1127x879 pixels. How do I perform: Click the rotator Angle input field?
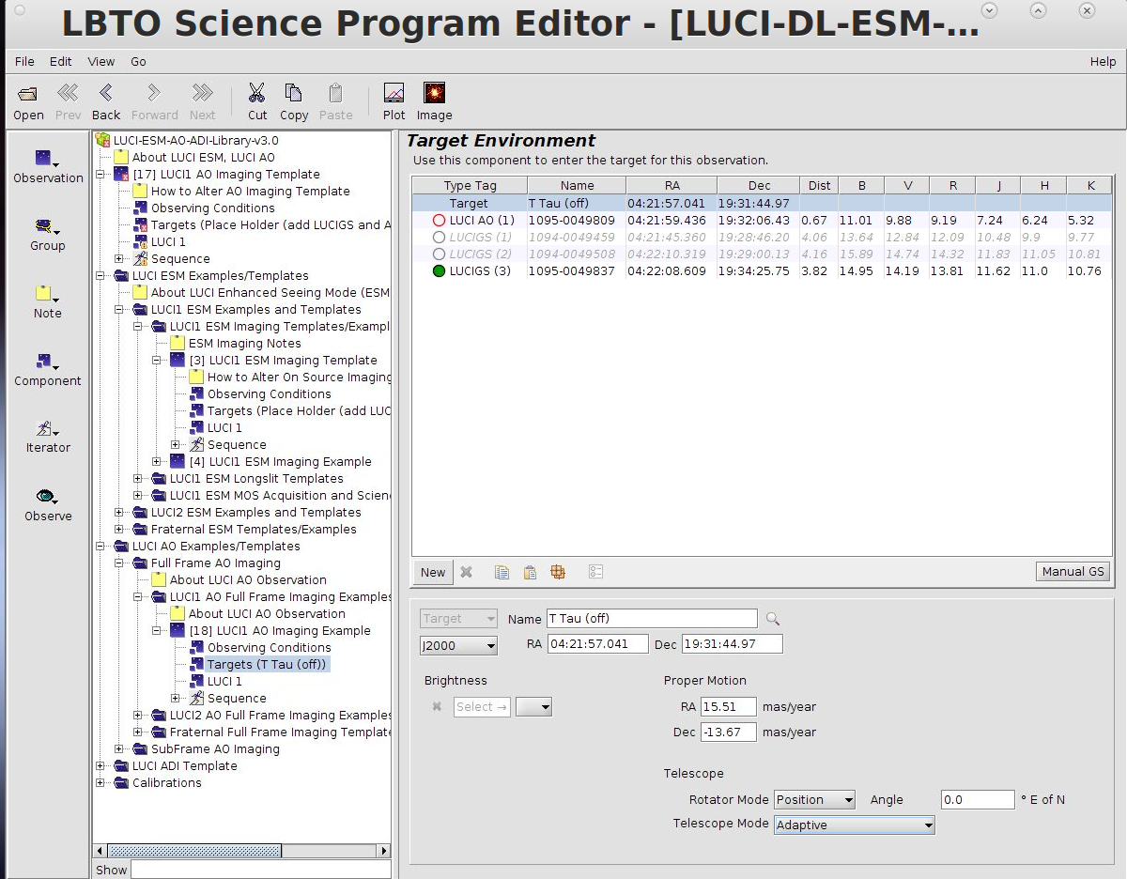click(978, 800)
